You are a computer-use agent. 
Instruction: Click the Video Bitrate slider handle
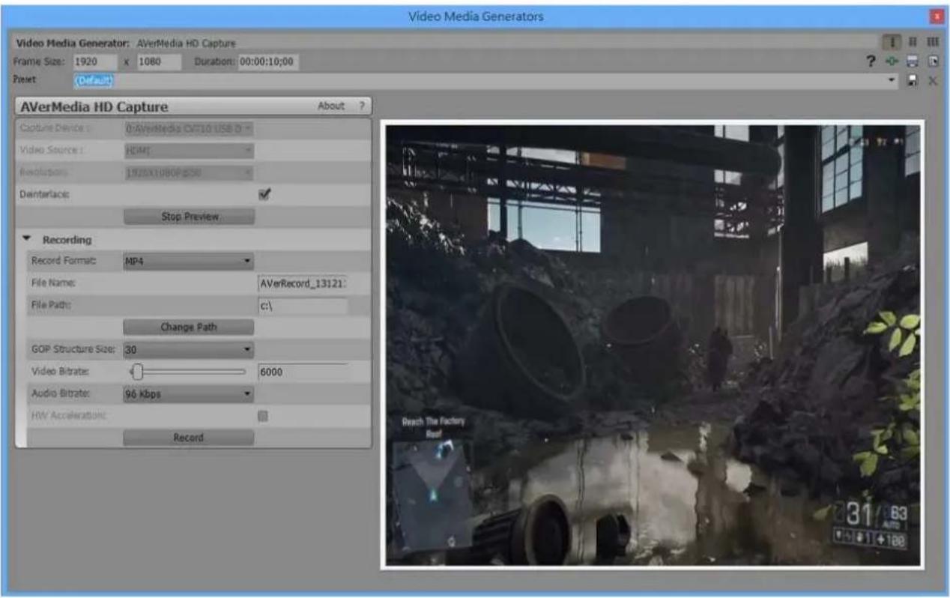[x=137, y=371]
